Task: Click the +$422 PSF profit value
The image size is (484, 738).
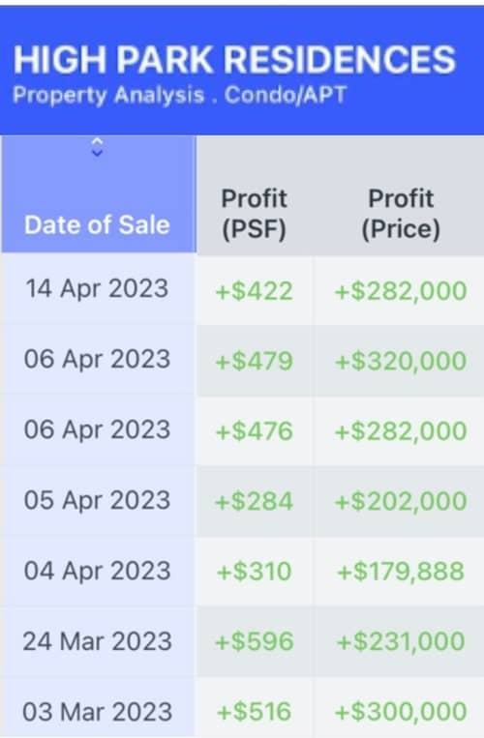Action: [255, 291]
